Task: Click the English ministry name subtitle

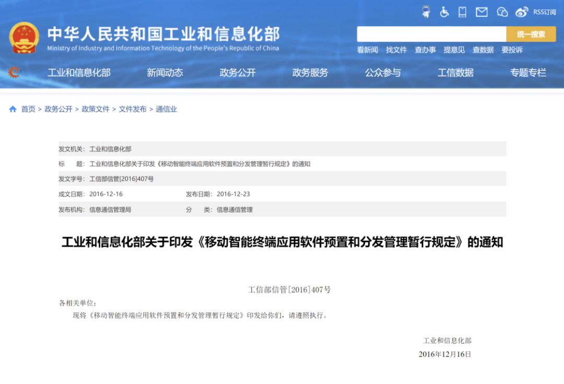Action: (x=163, y=48)
